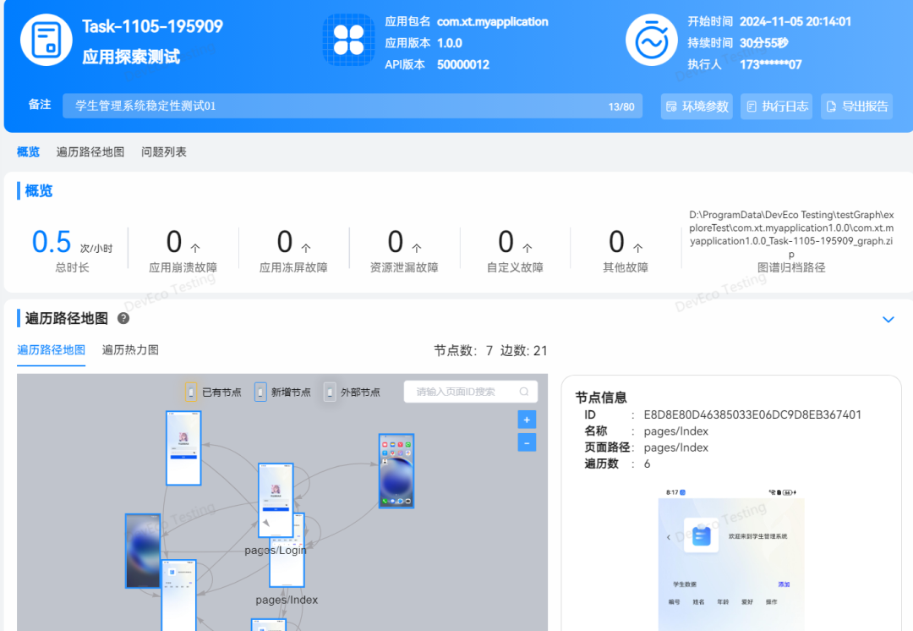
Task: Click the stopwatch timing icon
Action: pos(652,40)
